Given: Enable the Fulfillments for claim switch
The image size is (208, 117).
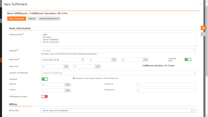Looking at the screenshot, I should 45,97.
